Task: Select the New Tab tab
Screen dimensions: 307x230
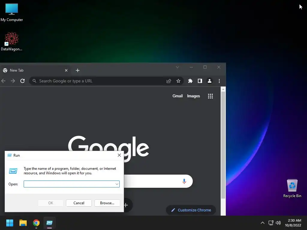Action: (x=35, y=70)
